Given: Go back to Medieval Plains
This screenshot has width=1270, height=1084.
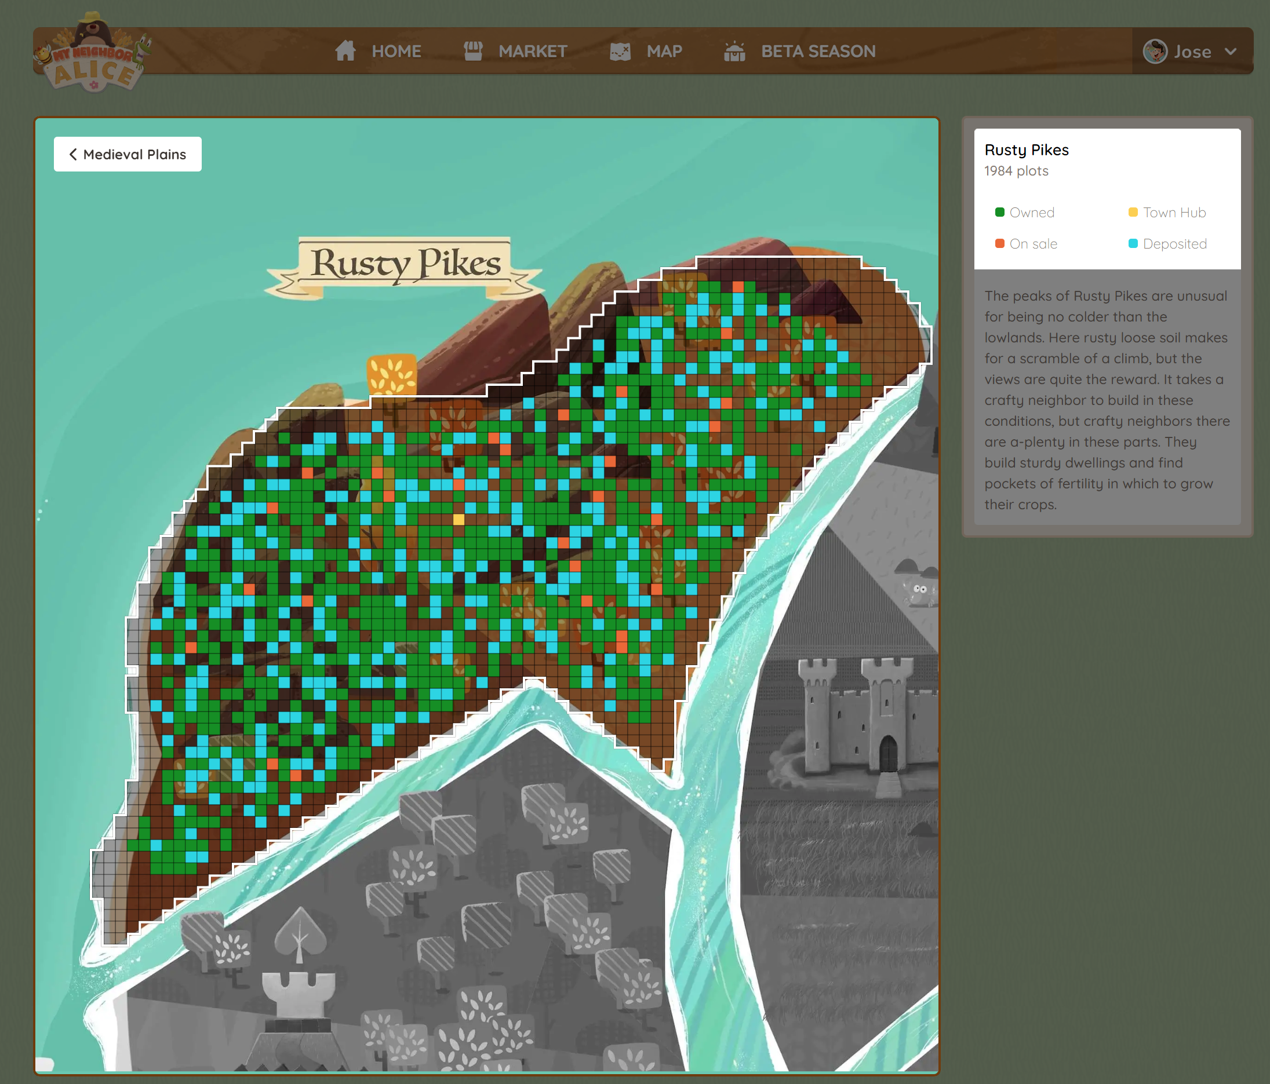Looking at the screenshot, I should [x=134, y=155].
